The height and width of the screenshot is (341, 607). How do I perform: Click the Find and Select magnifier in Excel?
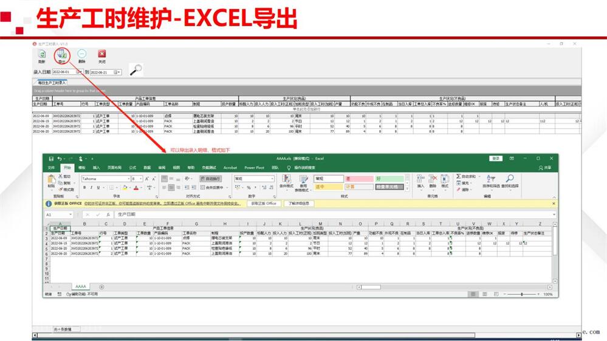coord(510,179)
